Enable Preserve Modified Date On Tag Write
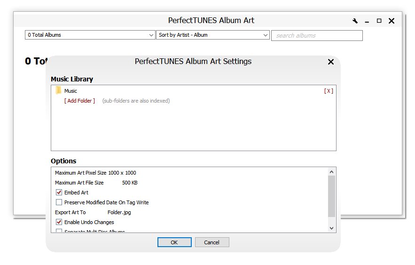Viewport: 415px width, 265px height. tap(59, 202)
